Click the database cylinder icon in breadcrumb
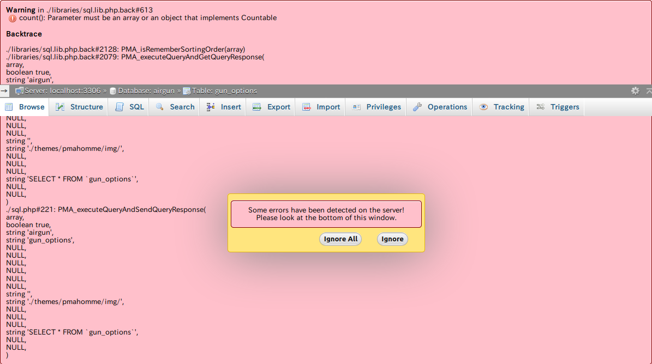 [112, 91]
